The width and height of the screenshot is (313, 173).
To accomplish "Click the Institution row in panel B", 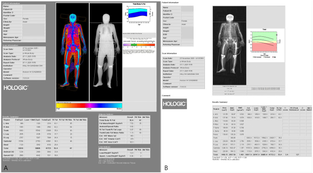I will coord(184,74).
